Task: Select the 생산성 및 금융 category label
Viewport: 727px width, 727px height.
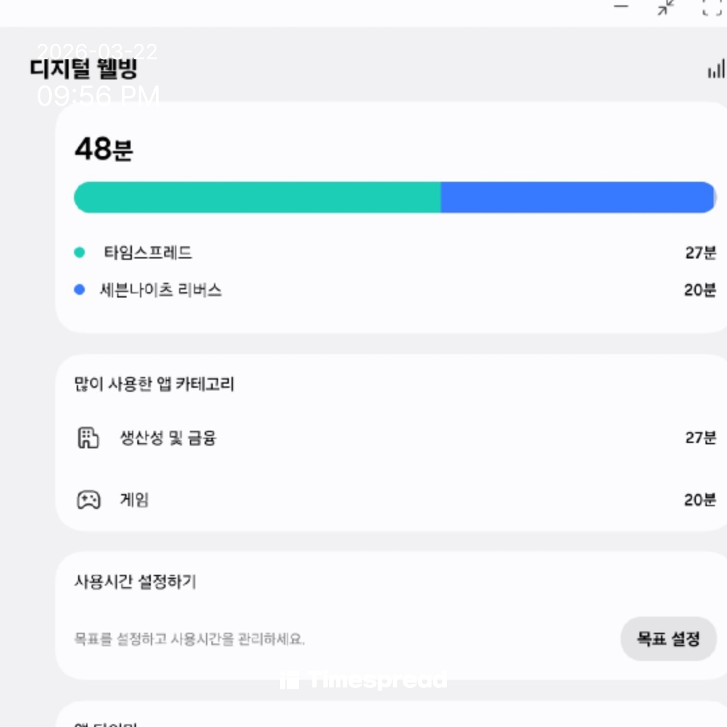Action: tap(168, 438)
